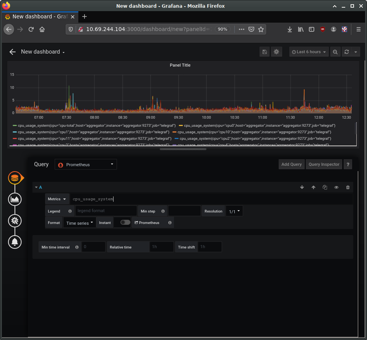Click the legend format input
The height and width of the screenshot is (340, 367).
pos(106,211)
